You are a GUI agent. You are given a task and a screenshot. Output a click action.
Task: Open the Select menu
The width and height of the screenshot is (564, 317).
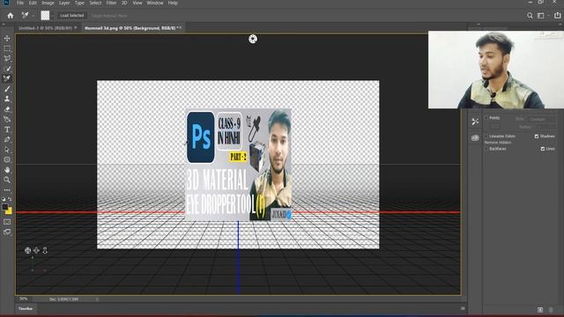[95, 3]
